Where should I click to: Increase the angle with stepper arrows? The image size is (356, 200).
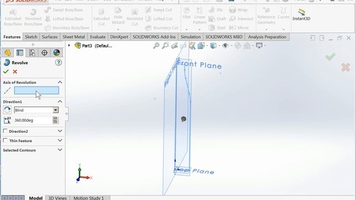coord(55,118)
